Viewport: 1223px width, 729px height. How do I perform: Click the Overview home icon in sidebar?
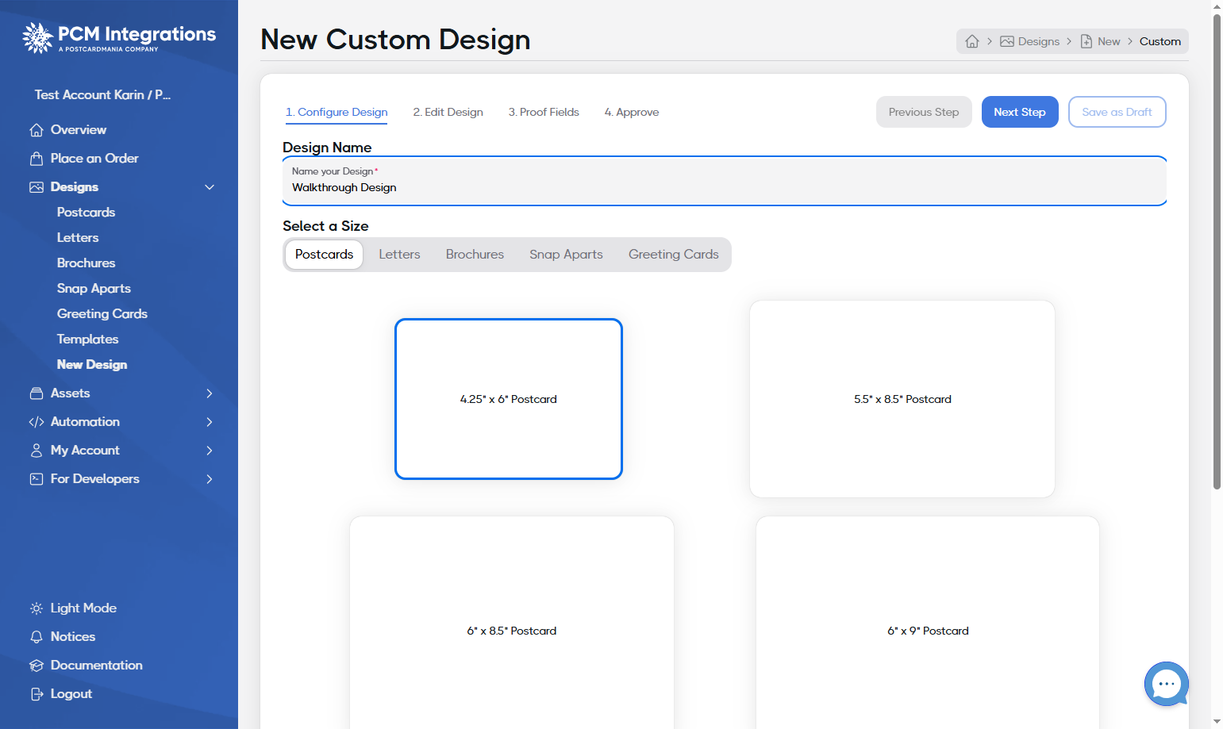(x=37, y=130)
